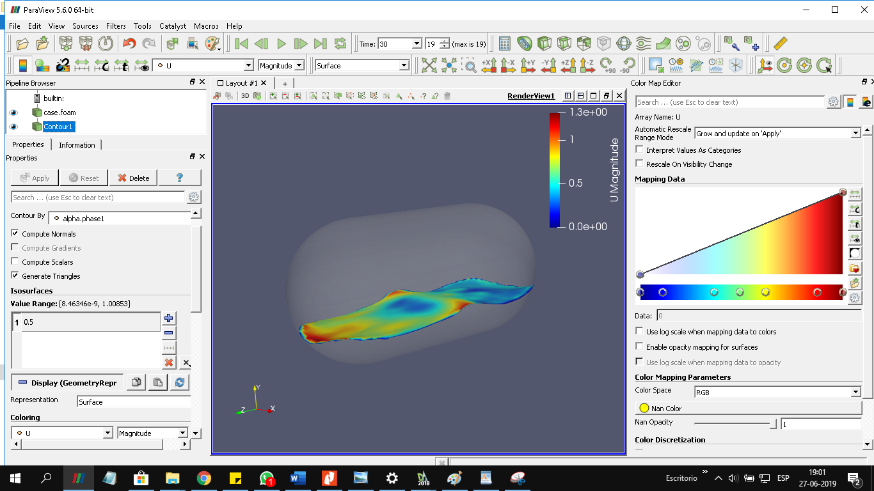Click the yellow Nan Color button
This screenshot has height=491, width=874.
pyautogui.click(x=644, y=408)
